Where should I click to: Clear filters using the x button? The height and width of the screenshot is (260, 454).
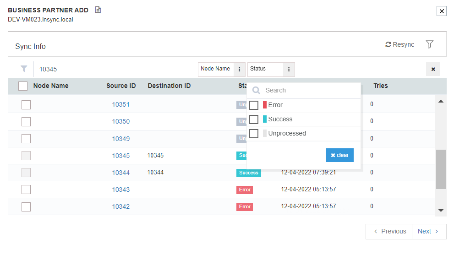pos(433,69)
